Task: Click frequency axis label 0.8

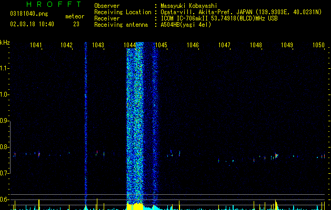Action: pyautogui.click(x=4, y=147)
